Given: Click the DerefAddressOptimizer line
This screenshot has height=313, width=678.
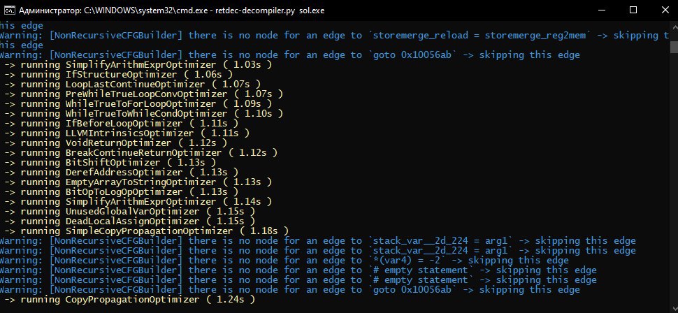Looking at the screenshot, I should tap(121, 173).
